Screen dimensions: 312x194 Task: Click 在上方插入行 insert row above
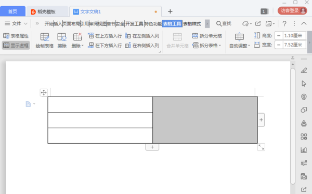pyautogui.click(x=105, y=36)
